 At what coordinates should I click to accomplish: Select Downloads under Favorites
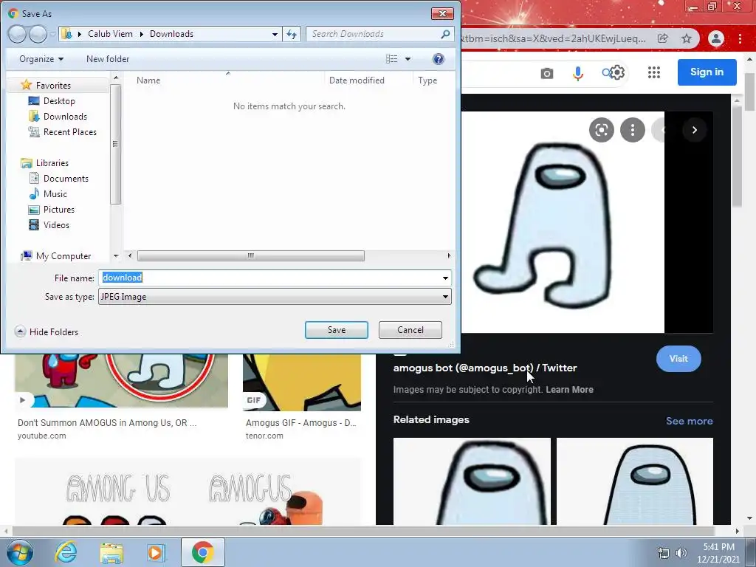pos(65,116)
